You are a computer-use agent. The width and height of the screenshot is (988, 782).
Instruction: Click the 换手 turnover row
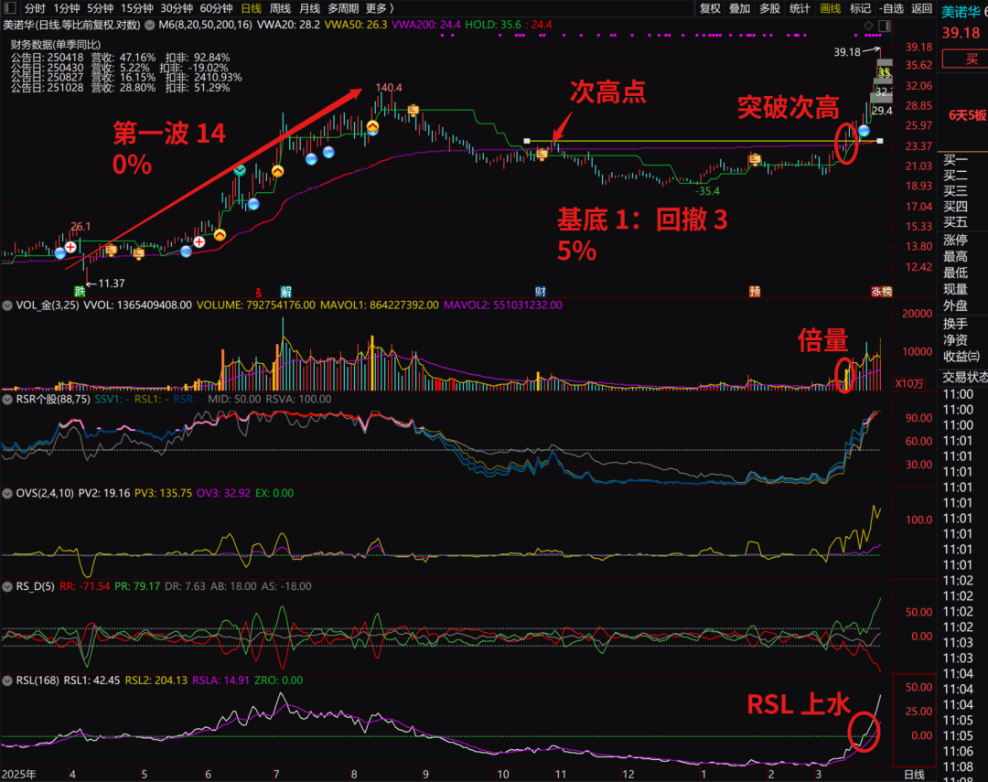pyautogui.click(x=955, y=324)
